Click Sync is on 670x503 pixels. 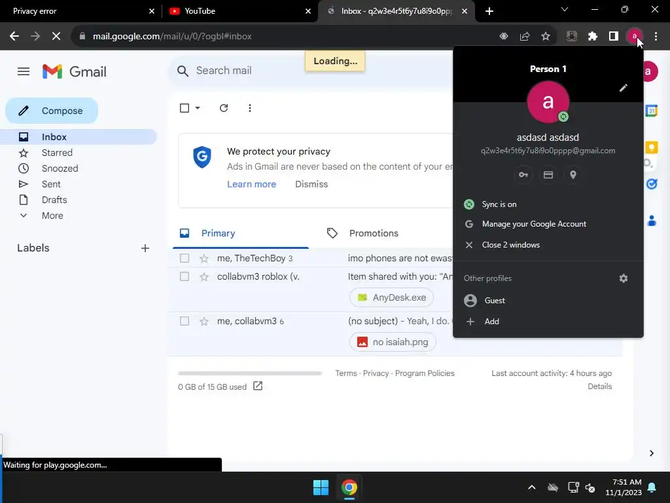click(548, 204)
